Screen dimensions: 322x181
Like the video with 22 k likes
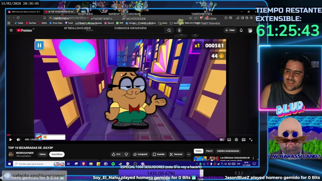coord(116,154)
